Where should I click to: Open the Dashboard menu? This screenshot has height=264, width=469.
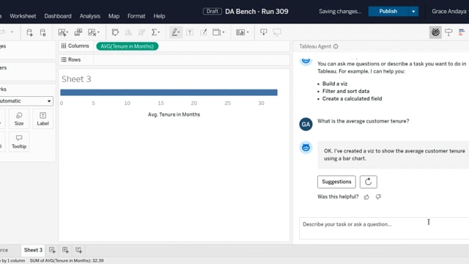pos(58,16)
